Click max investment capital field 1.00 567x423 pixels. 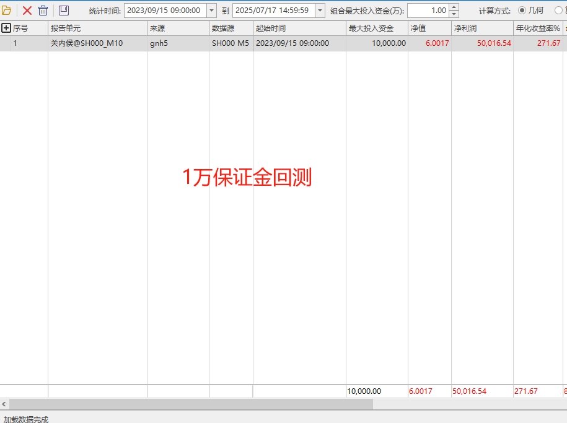tap(428, 11)
